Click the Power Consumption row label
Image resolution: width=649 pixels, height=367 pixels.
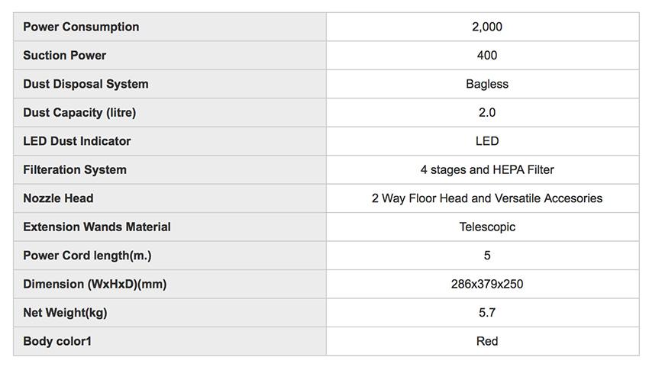coord(81,27)
